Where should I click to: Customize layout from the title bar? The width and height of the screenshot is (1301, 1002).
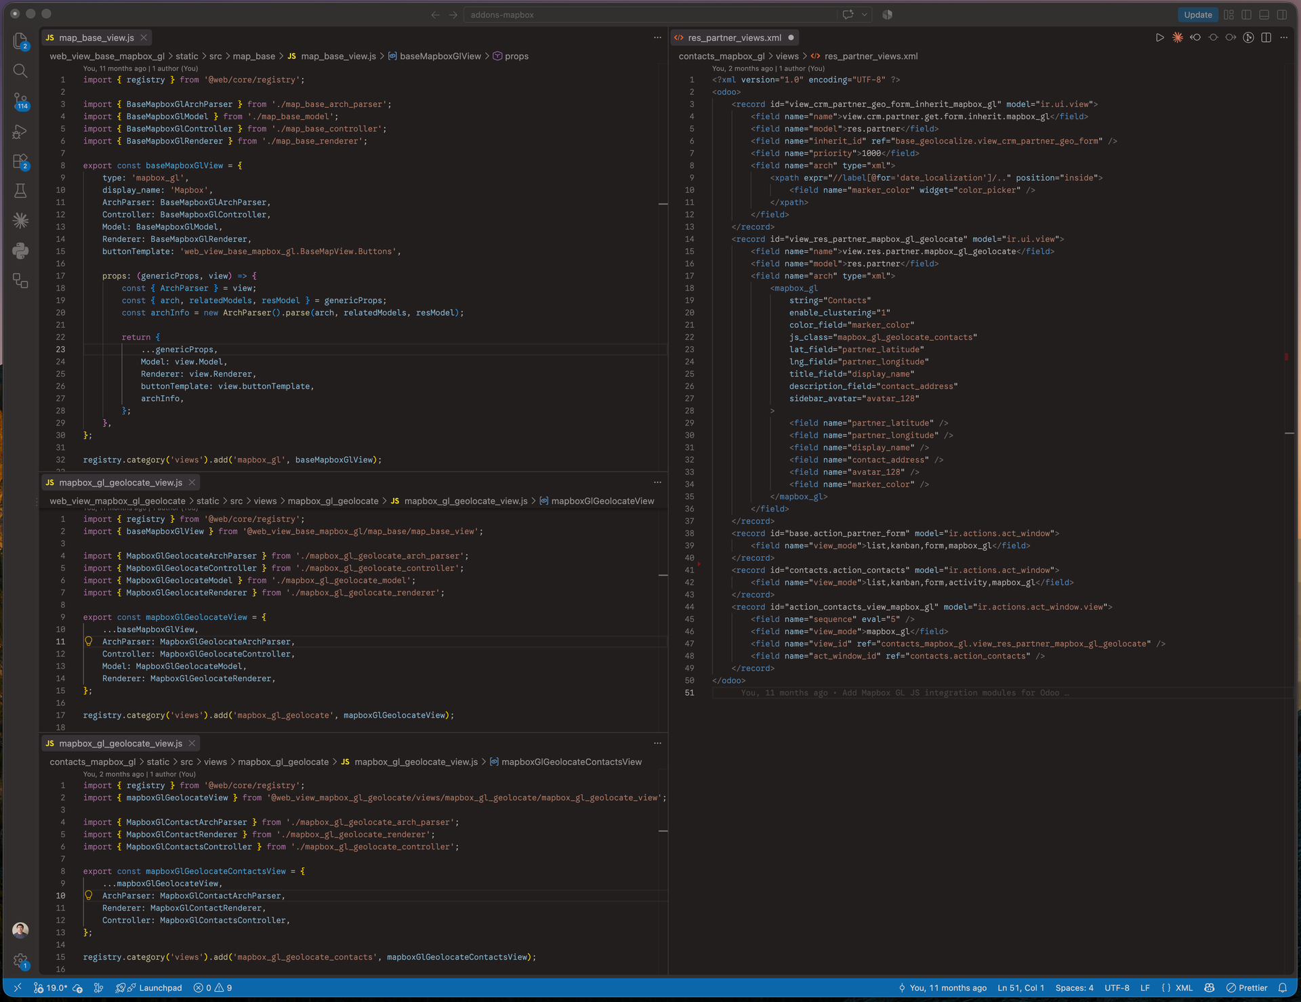(x=1228, y=14)
